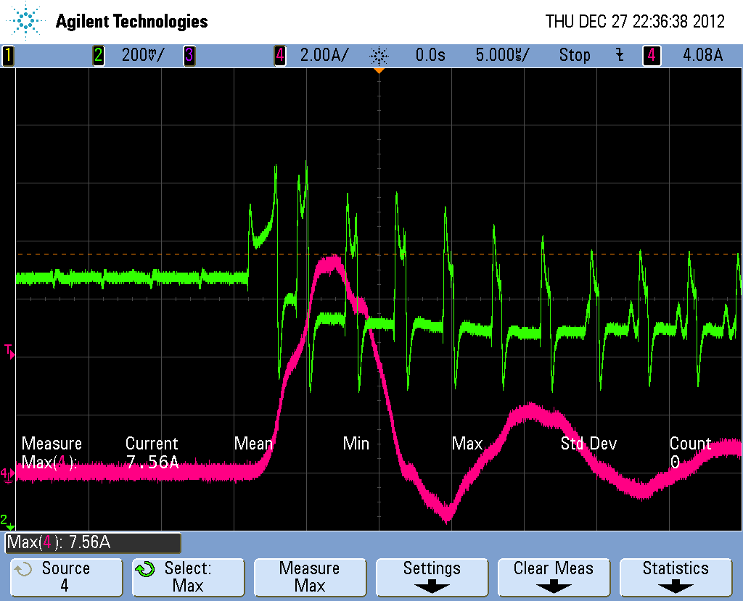
Task: Click the pink trigger level T marker
Action: (x=9, y=352)
